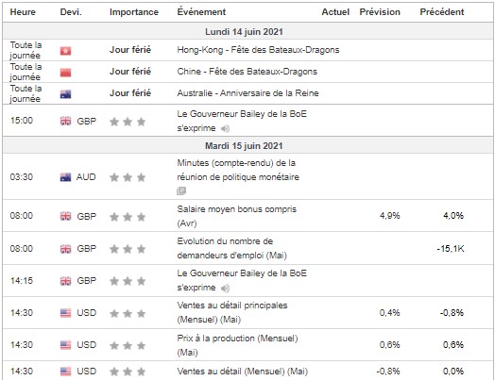Click the Importance column header
This screenshot has height=380, width=495.
134,12
